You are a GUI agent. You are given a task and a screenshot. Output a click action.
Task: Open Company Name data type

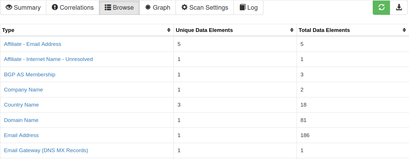[x=23, y=90]
